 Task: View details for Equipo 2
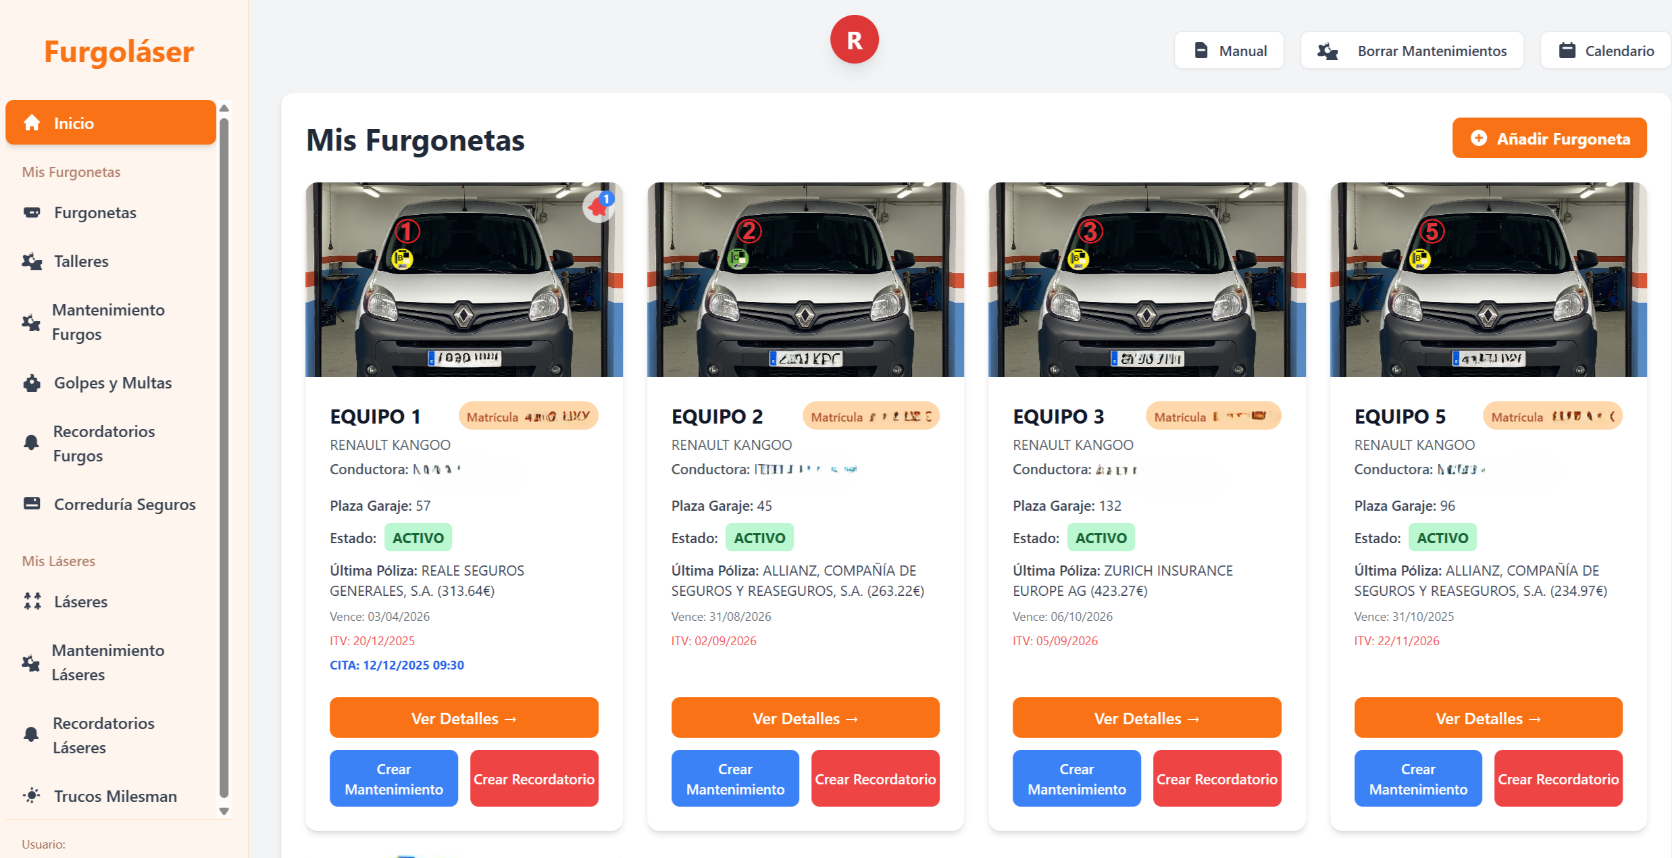click(805, 718)
